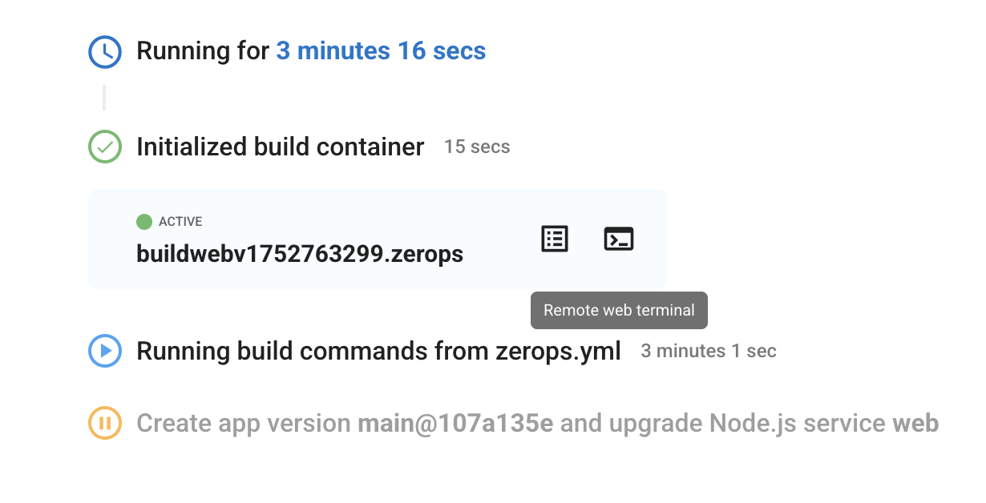Select container name buildwebv1752763299.zerops
986x503 pixels.
[x=300, y=254]
